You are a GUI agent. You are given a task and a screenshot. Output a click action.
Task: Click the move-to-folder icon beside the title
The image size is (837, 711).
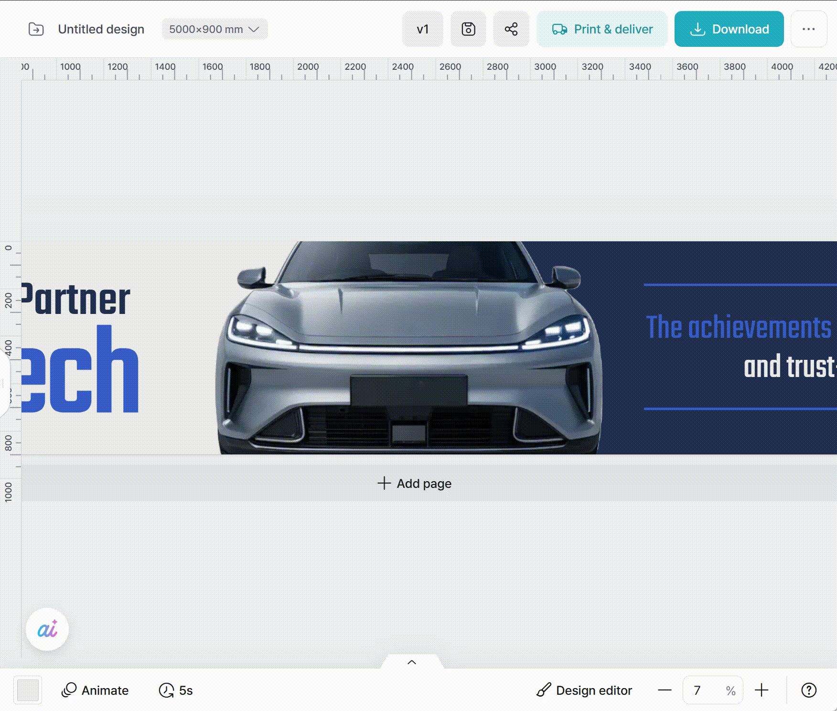click(x=36, y=29)
